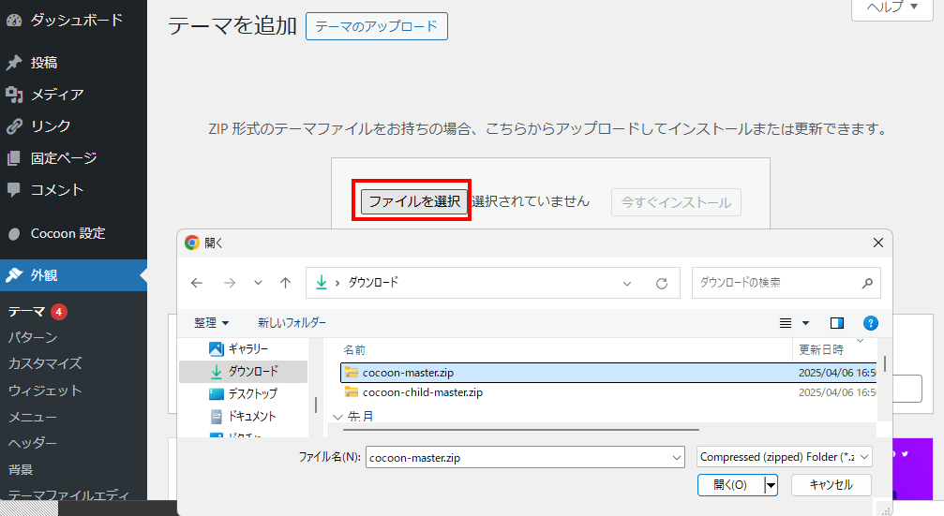Open the file type filter dropdown
The image size is (944, 516).
[785, 457]
